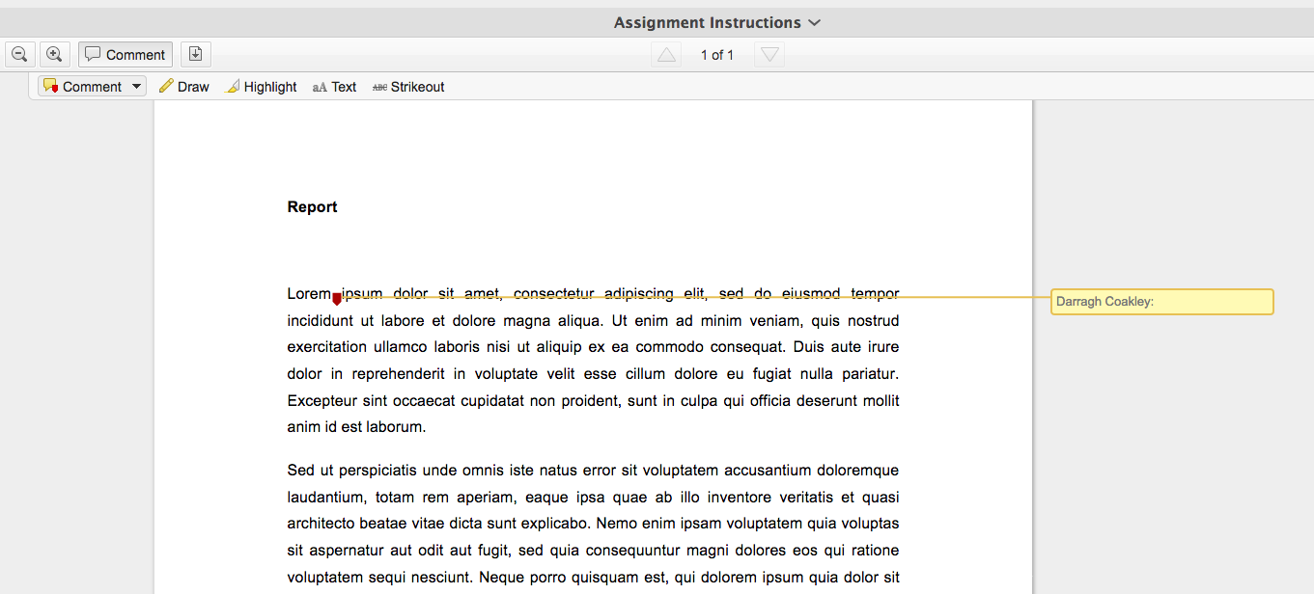Click the zoom out magnifier icon
This screenshot has height=594, width=1314.
point(19,55)
